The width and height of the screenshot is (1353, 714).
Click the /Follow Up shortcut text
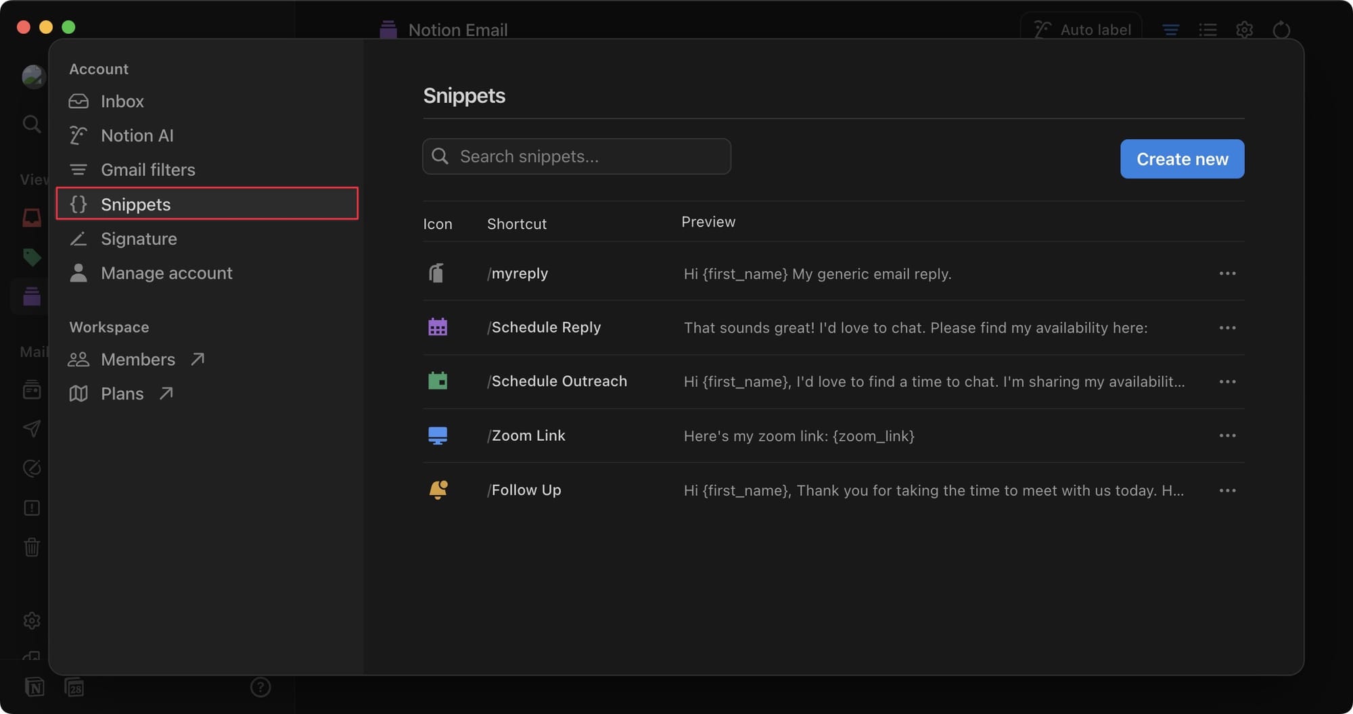pos(524,490)
